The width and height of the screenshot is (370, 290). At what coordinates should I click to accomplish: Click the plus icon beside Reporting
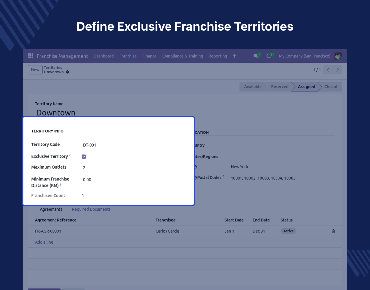pos(234,56)
